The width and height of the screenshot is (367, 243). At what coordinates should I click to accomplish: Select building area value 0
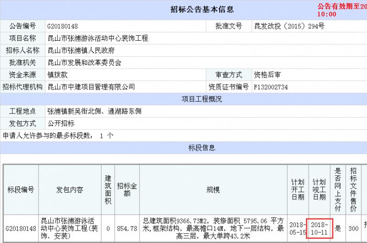click(108, 228)
